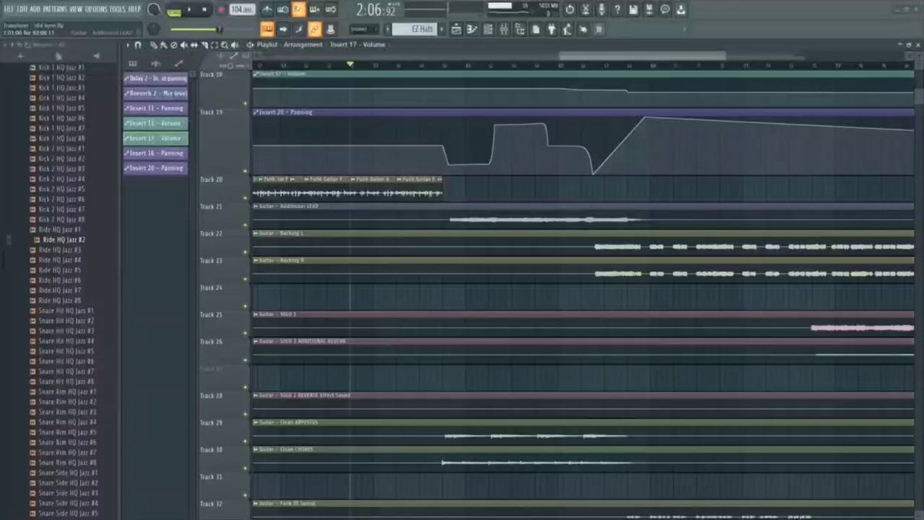
Task: Start playback with the play button
Action: [x=189, y=9]
